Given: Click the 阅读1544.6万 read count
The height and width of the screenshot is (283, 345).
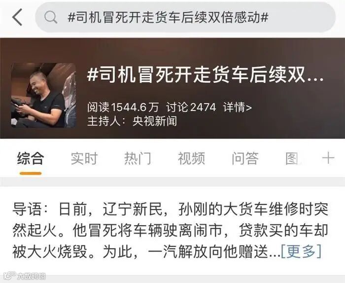Looking at the screenshot, I should coord(123,107).
